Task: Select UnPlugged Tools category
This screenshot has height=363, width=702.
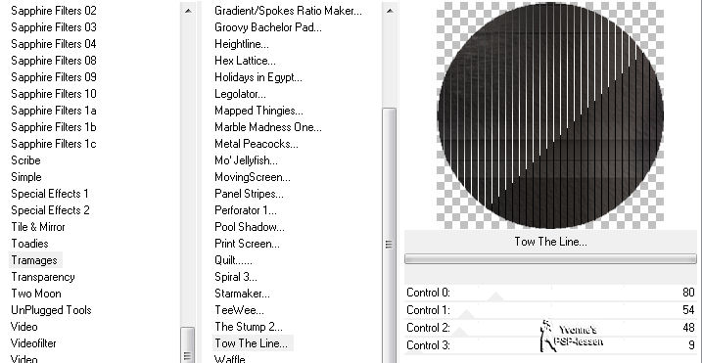Action: point(51,310)
